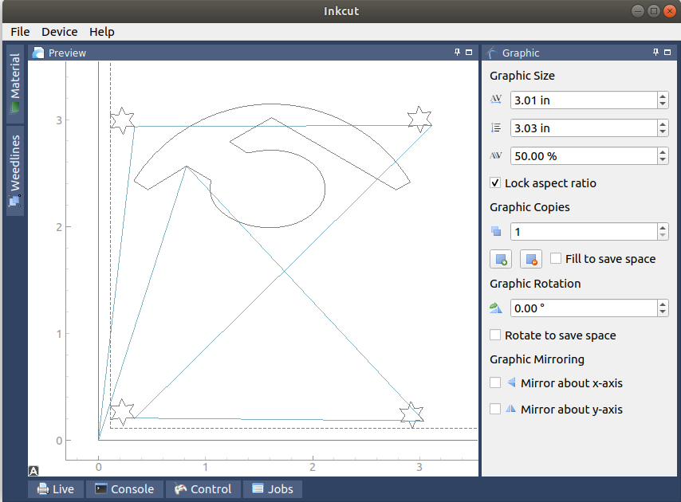Click the mirror x-axis icon

tap(512, 382)
